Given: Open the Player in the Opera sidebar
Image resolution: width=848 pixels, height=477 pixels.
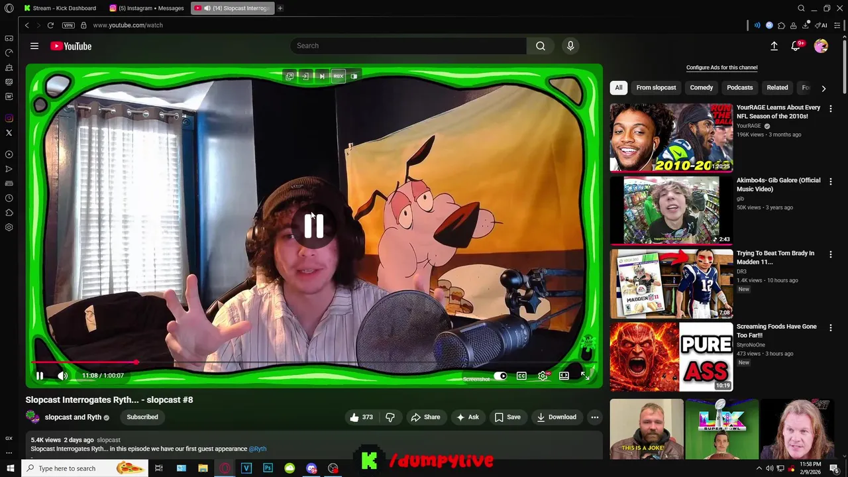Looking at the screenshot, I should pyautogui.click(x=9, y=154).
